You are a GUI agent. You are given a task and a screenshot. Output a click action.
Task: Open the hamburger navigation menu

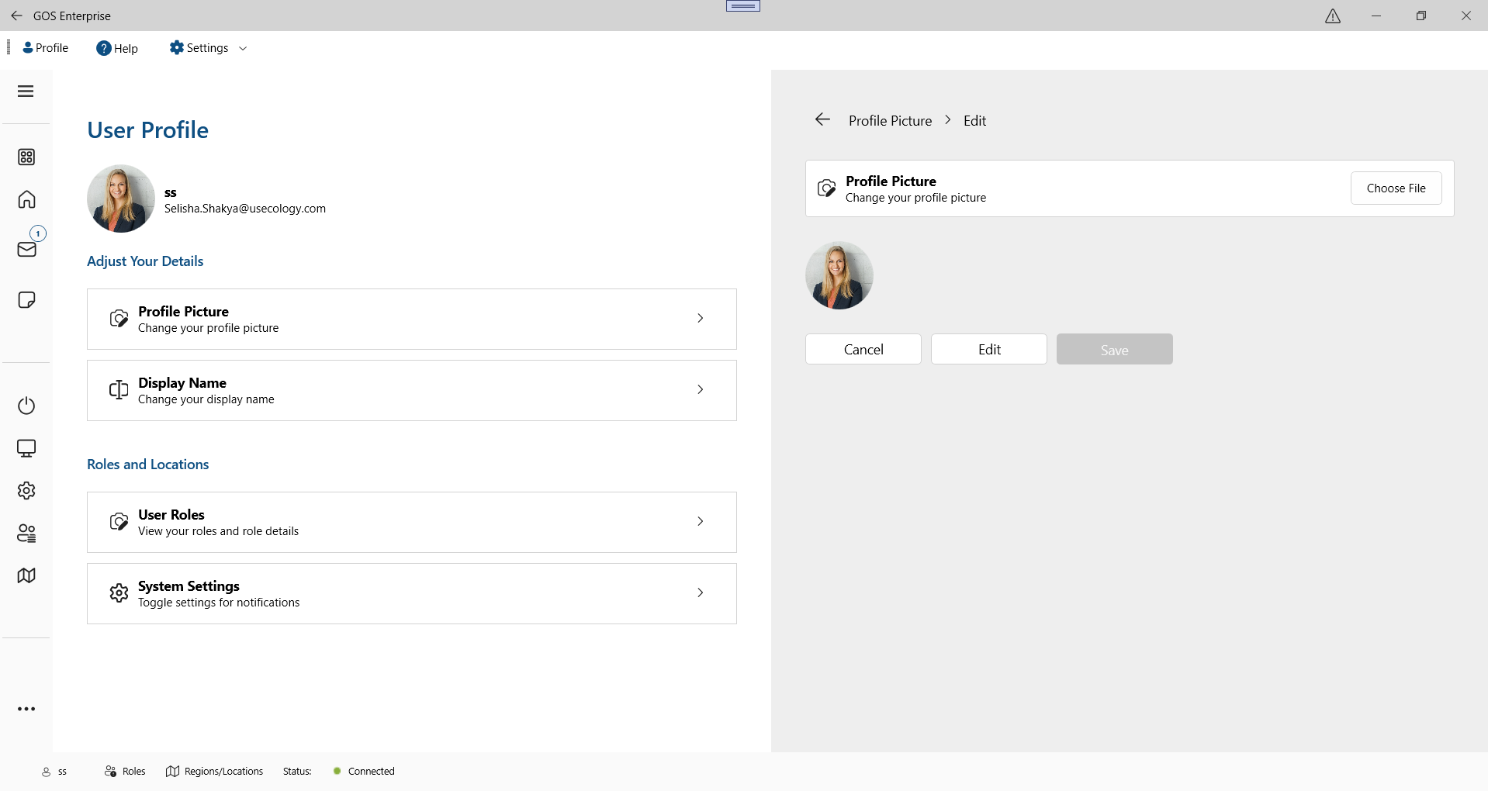pos(26,92)
